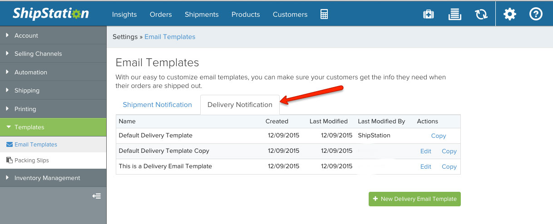Screen dimensions: 553x224
Task: Open the Orders menu item
Action: click(x=161, y=15)
